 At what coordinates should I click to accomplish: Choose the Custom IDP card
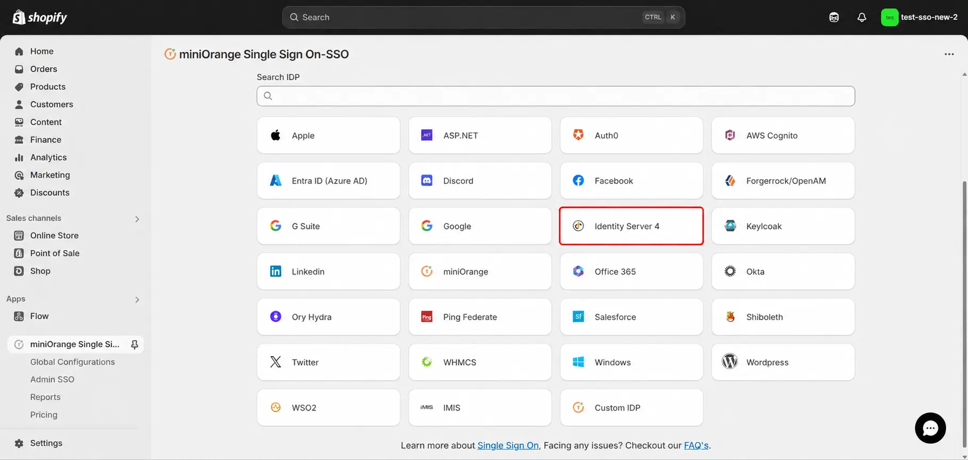(631, 407)
